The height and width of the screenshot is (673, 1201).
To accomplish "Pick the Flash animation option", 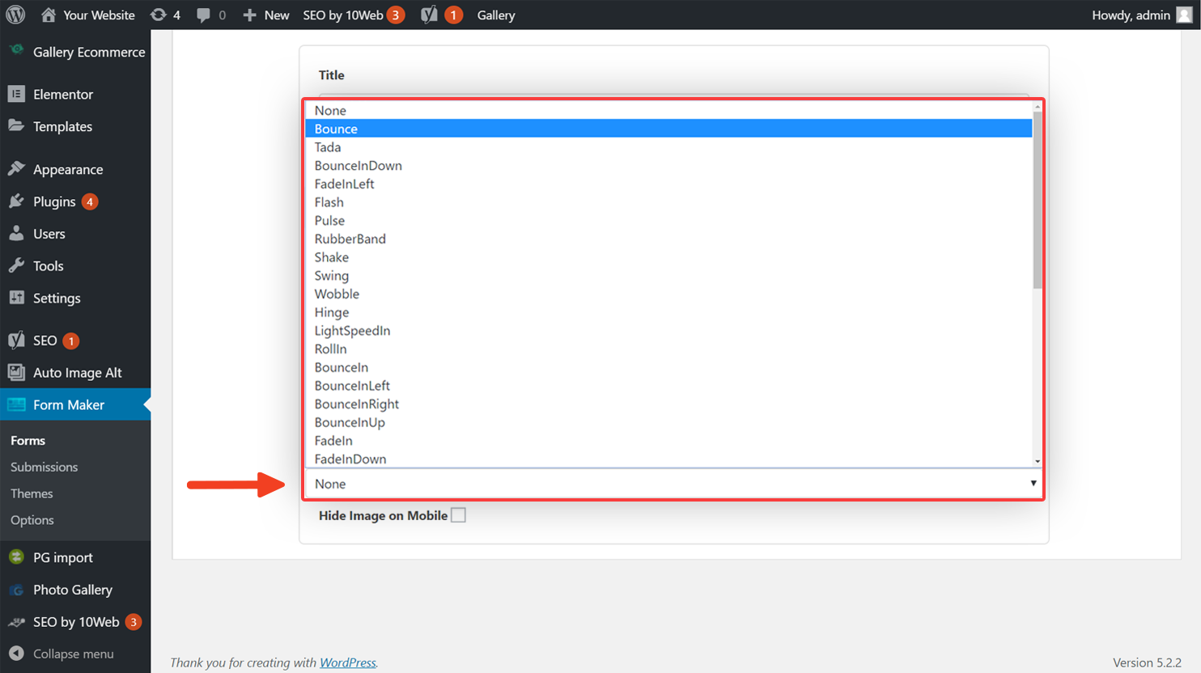I will click(668, 202).
